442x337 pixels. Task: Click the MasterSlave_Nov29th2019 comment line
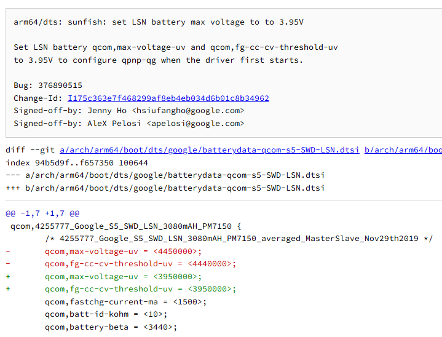239,239
